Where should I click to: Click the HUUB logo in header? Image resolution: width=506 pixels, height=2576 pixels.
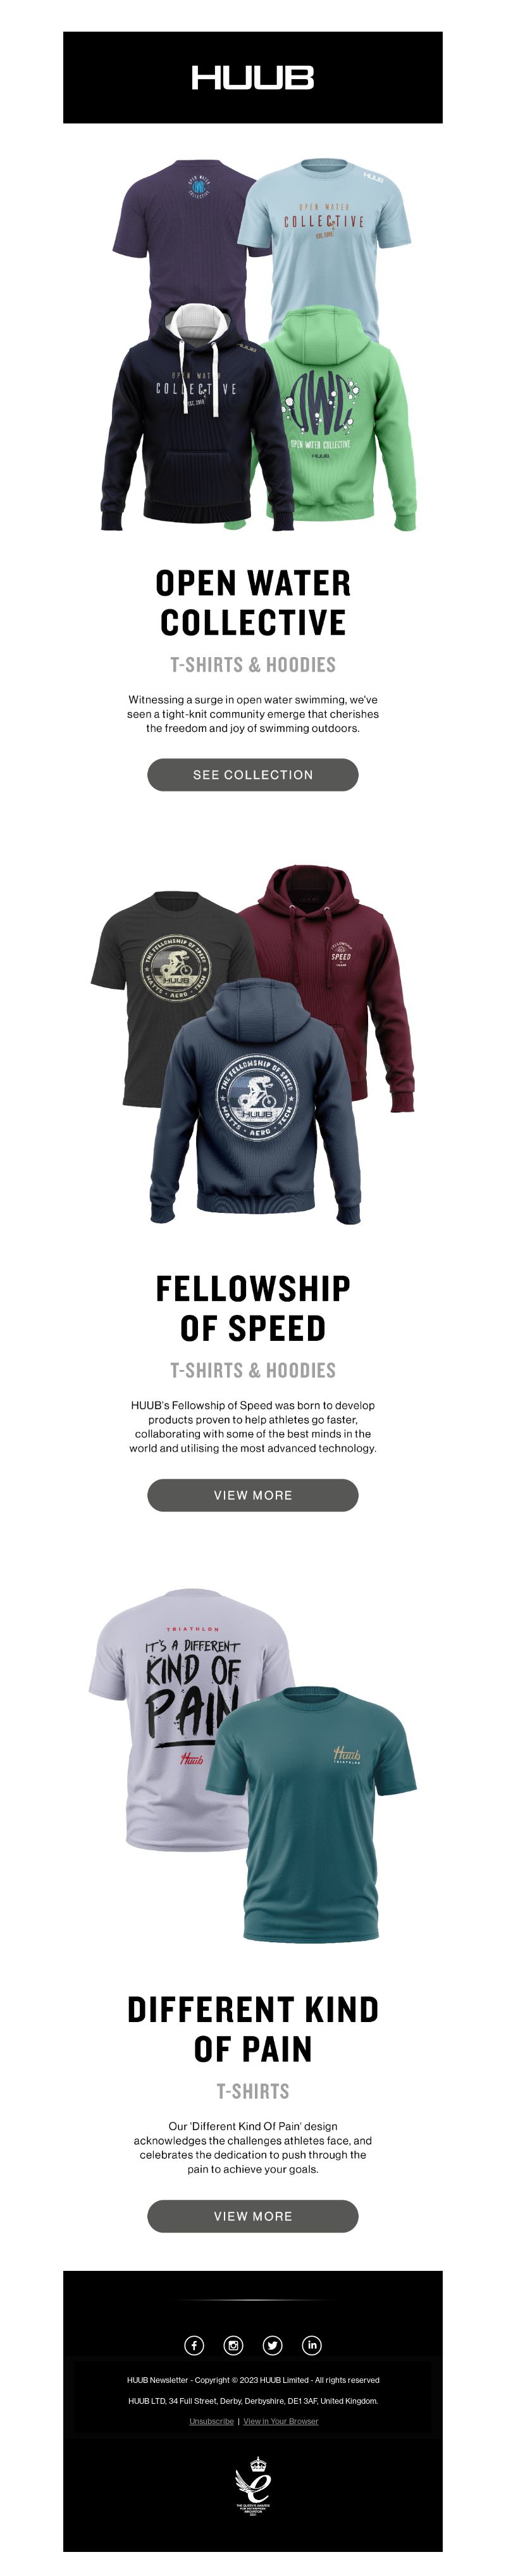(253, 78)
